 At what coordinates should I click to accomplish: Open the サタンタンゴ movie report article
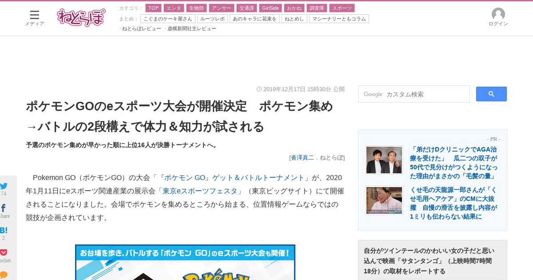pyautogui.click(x=430, y=261)
